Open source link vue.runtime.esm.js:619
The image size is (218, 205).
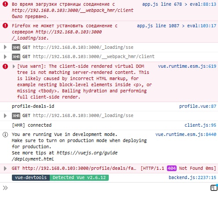click(187, 66)
